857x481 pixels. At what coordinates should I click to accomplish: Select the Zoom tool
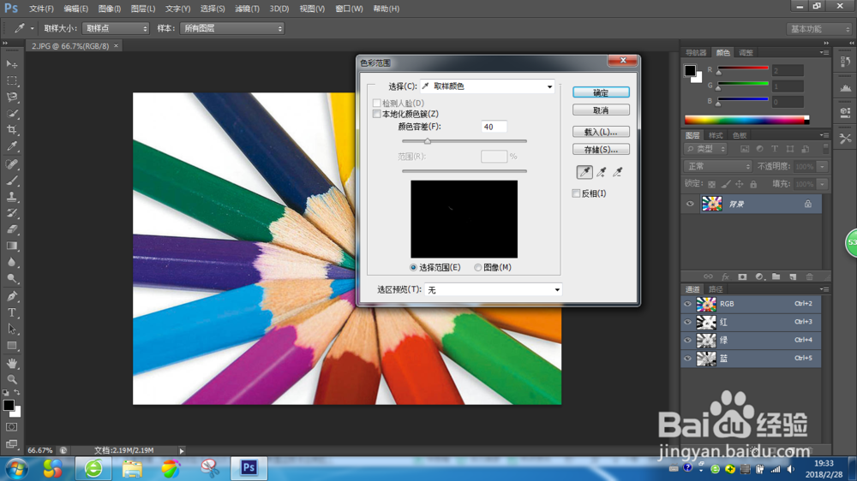12,379
